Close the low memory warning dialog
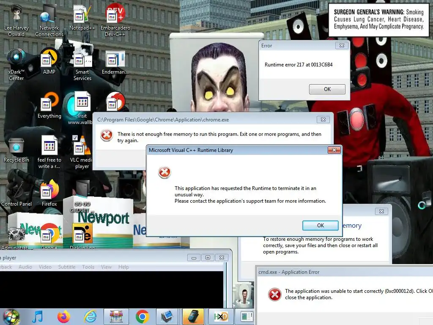The height and width of the screenshot is (325, 433). 382,211
